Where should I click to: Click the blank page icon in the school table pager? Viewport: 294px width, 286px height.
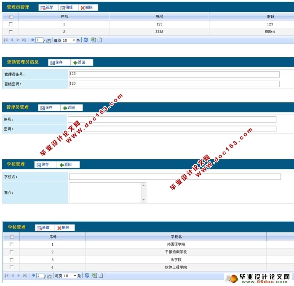tap(101, 275)
